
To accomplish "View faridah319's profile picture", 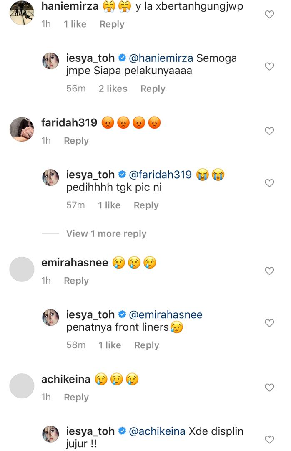I will tap(21, 129).
